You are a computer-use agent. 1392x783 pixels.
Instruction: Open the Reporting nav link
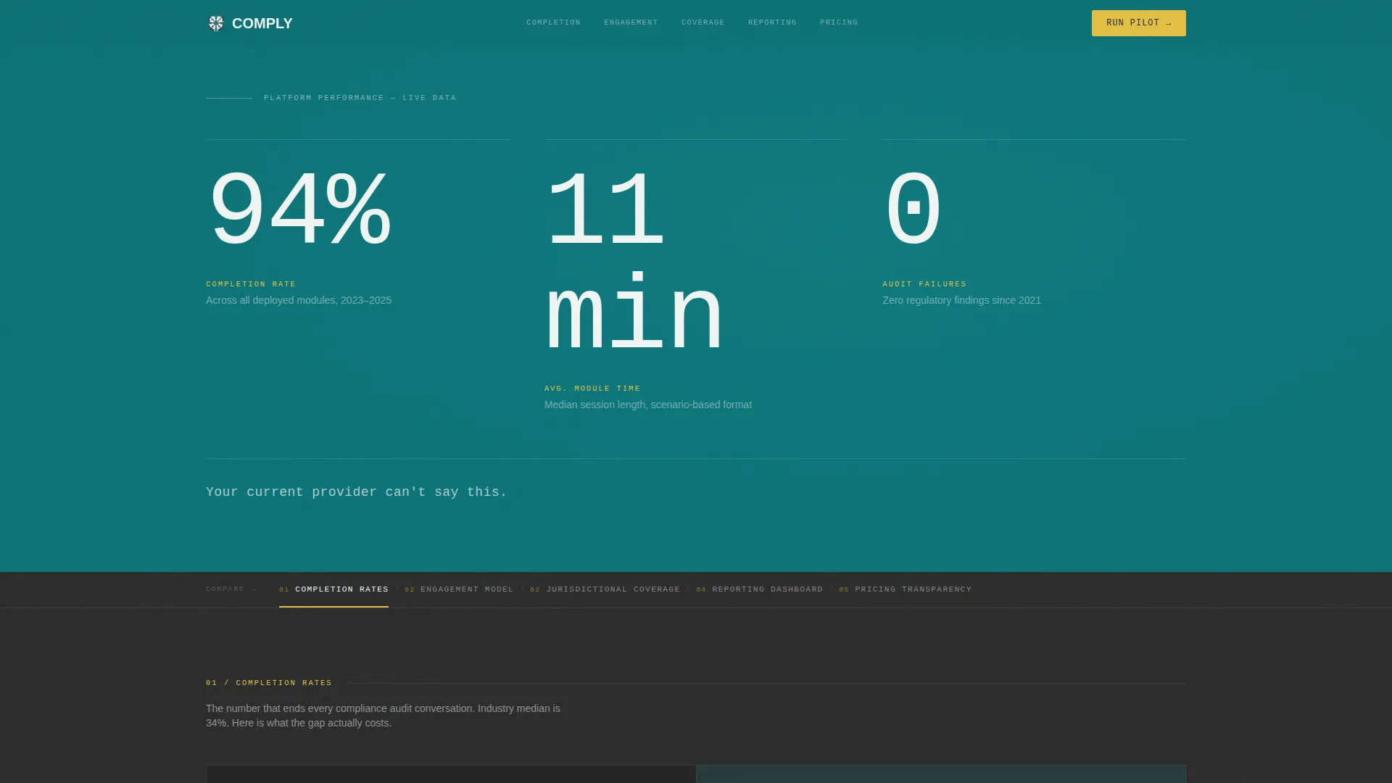pyautogui.click(x=772, y=22)
